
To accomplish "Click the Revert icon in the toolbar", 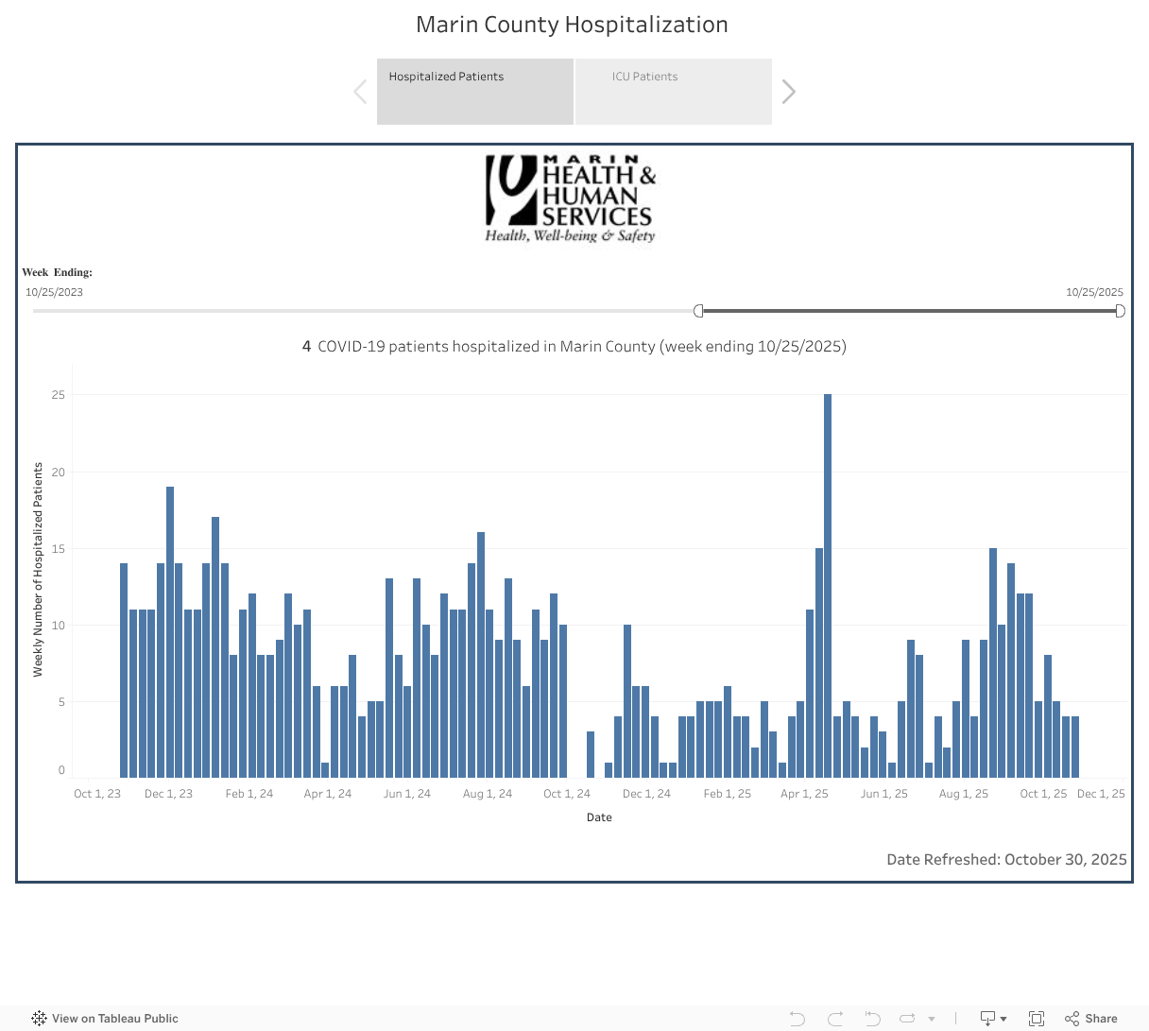I will pos(872,1019).
